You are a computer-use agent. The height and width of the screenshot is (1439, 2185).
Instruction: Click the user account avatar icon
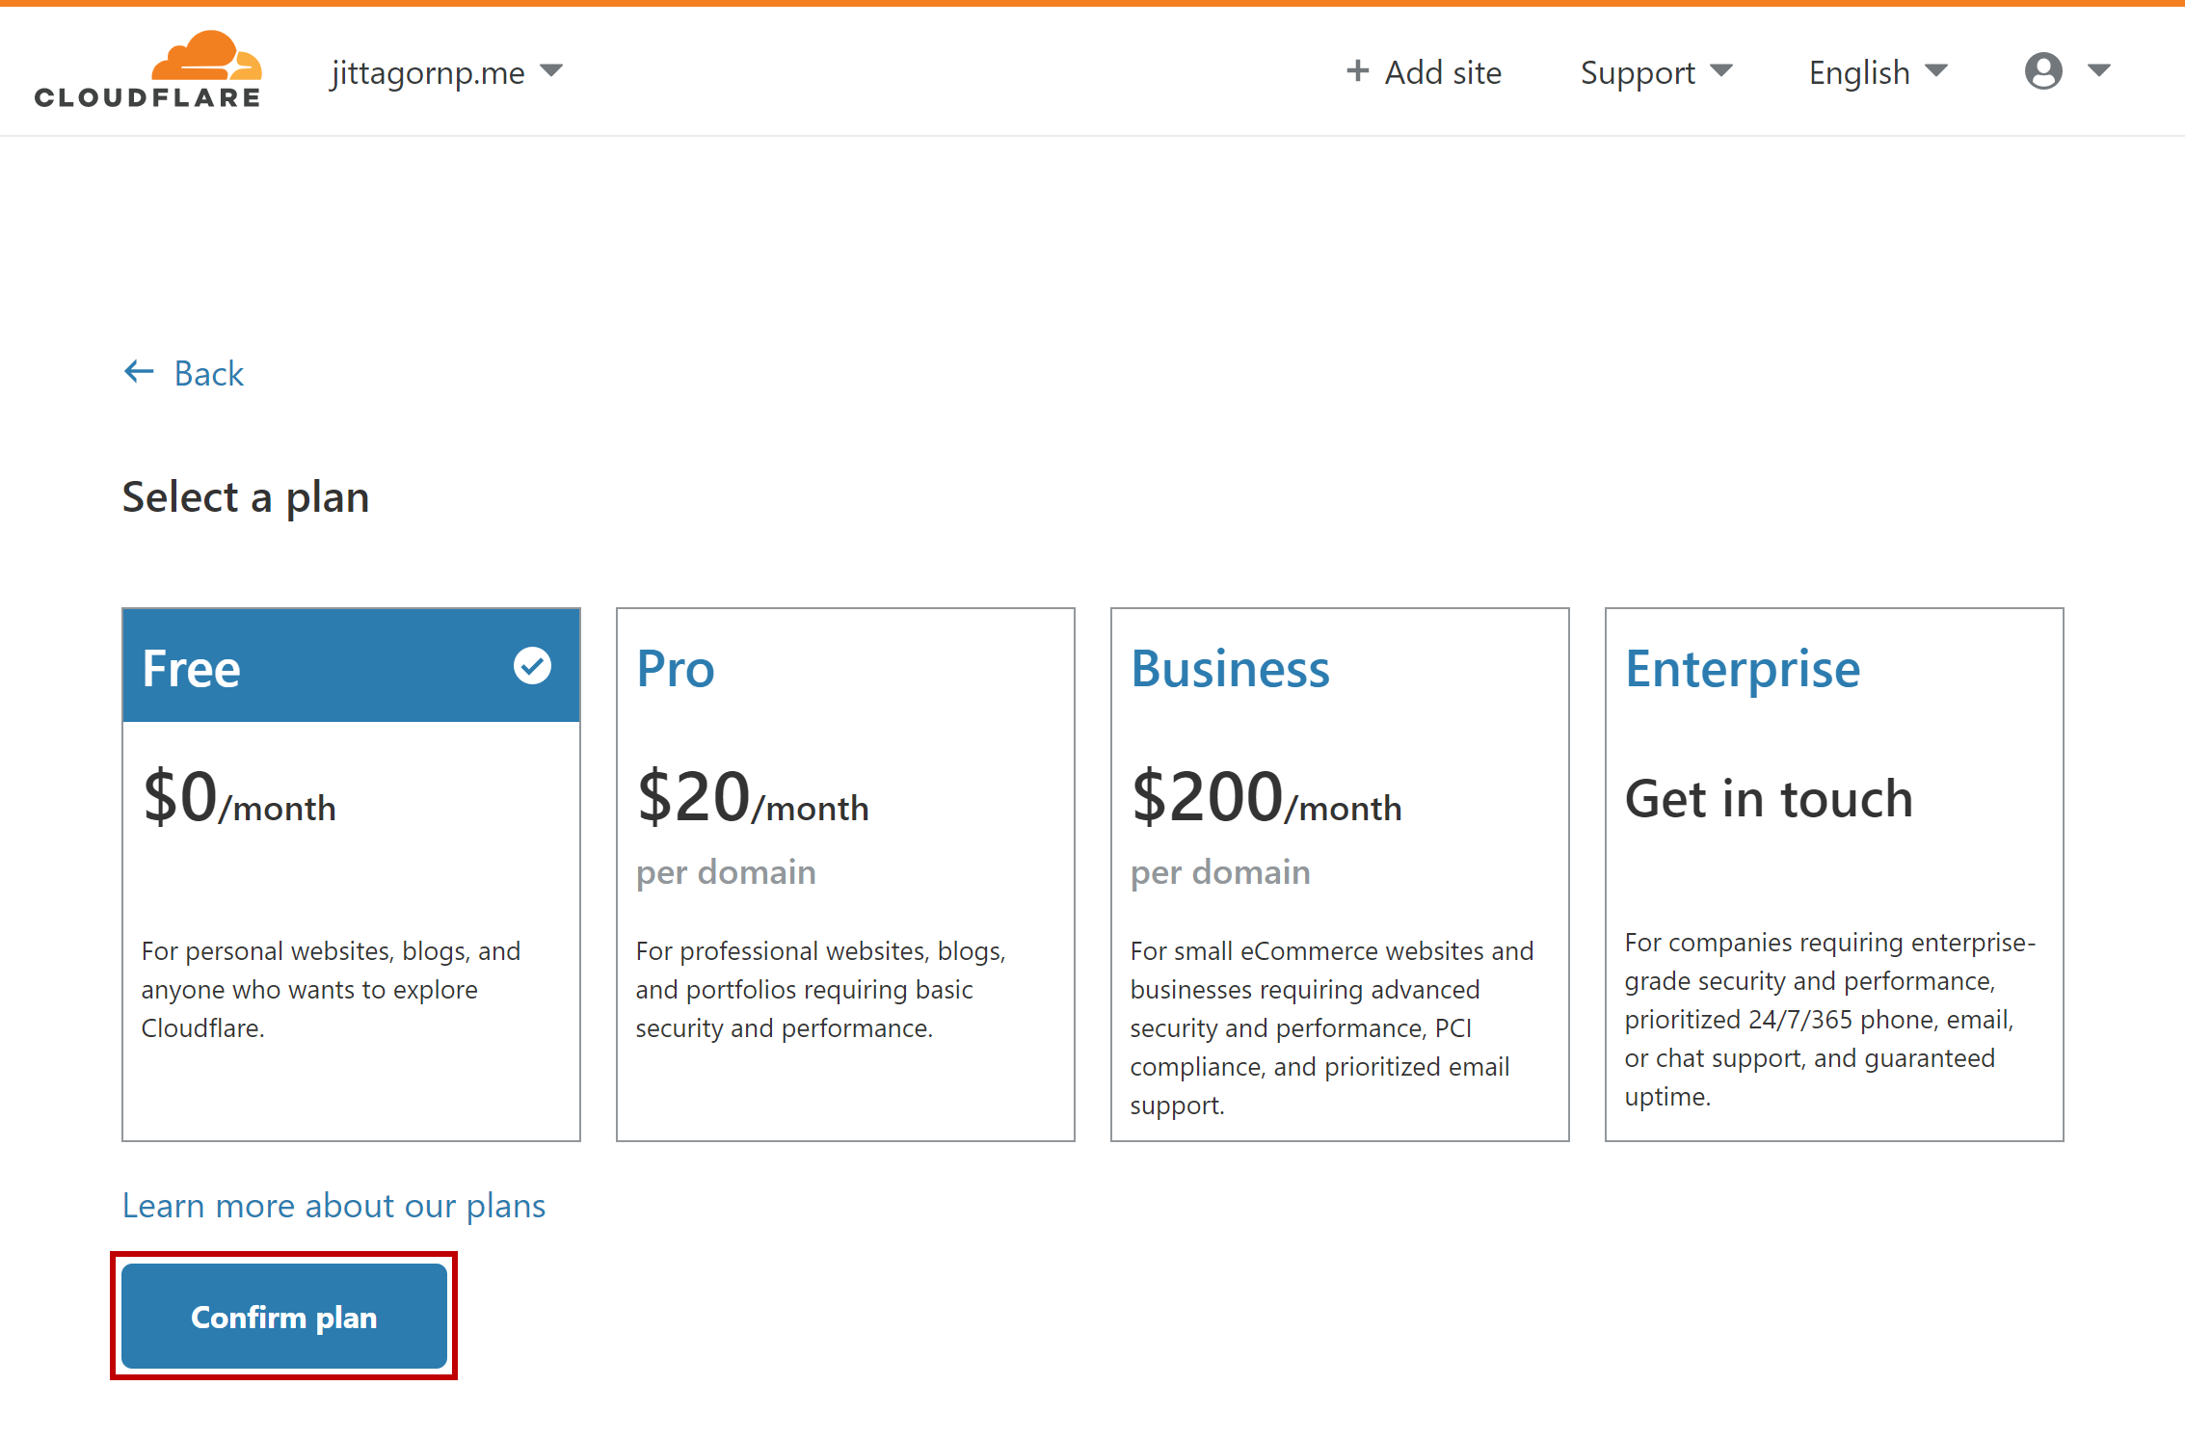[2042, 71]
